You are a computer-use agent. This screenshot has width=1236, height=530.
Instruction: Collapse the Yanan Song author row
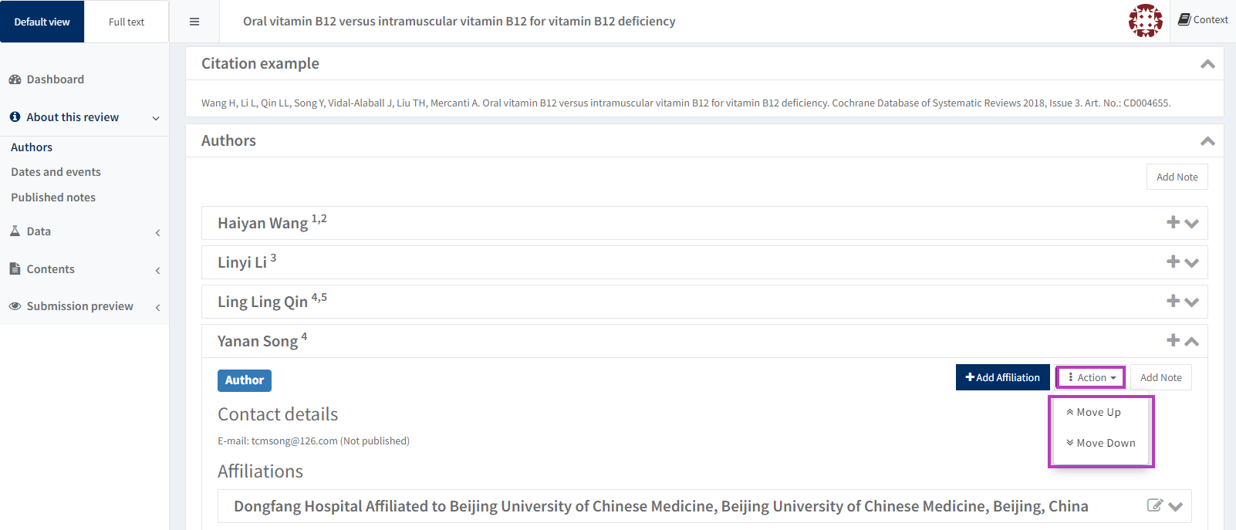(x=1192, y=341)
